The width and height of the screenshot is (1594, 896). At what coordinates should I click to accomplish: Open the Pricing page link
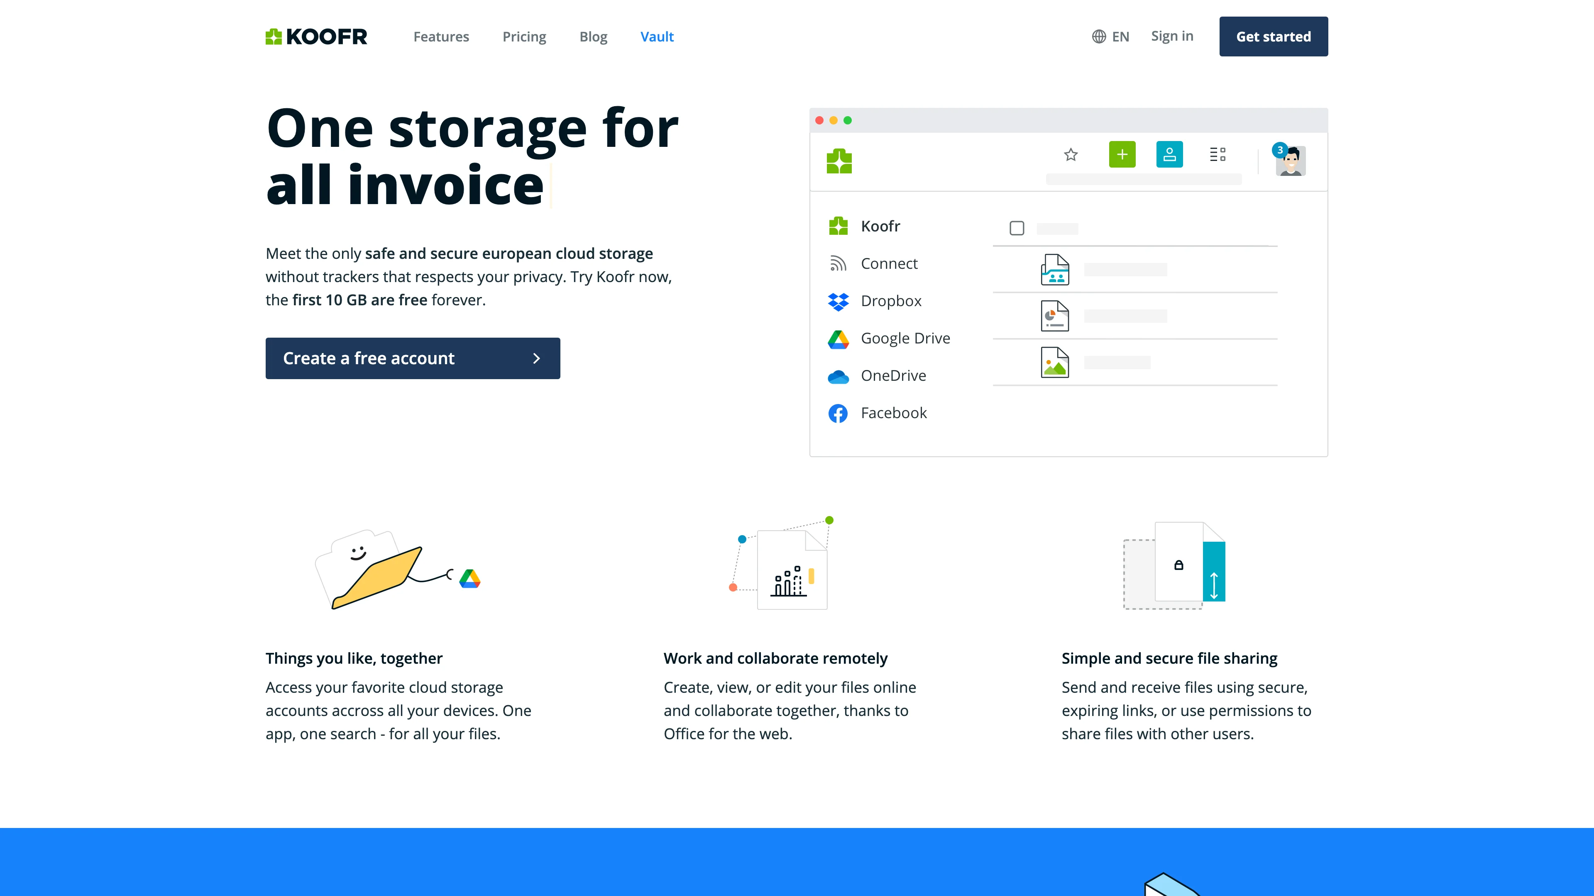pos(524,37)
